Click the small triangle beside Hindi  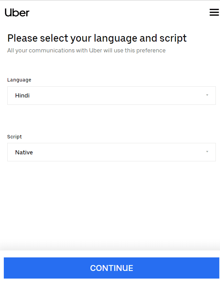(x=207, y=95)
